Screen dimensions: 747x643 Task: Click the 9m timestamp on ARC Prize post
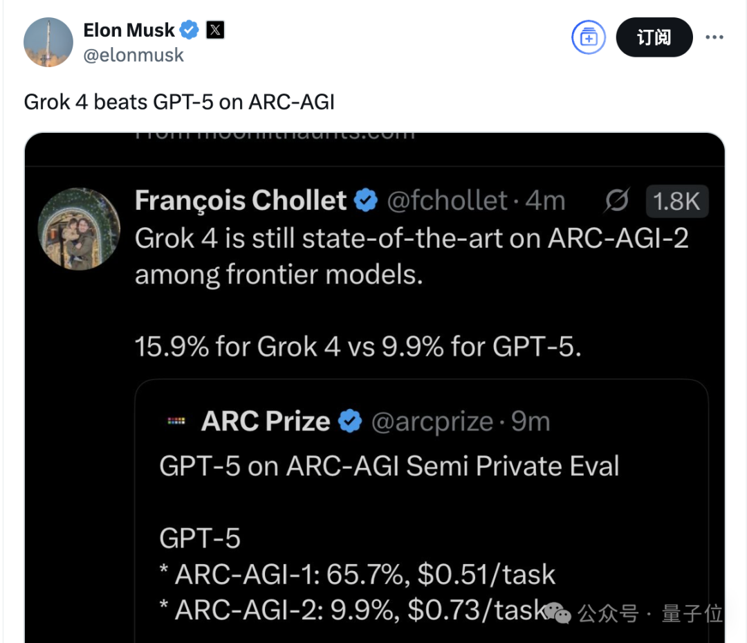point(531,421)
